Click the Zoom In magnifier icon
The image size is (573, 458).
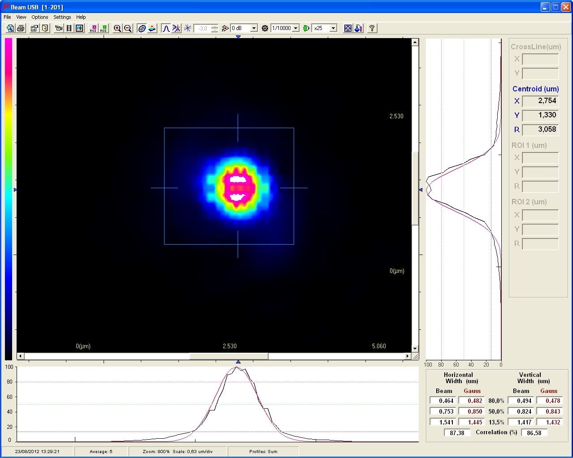(117, 28)
